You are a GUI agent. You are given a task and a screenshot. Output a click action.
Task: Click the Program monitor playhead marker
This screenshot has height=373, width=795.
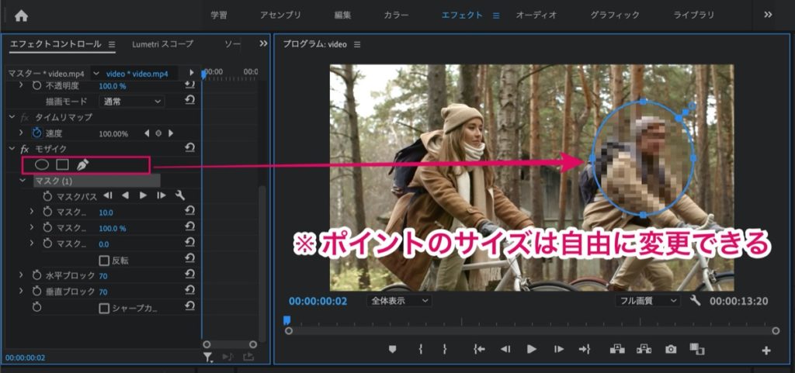click(286, 319)
